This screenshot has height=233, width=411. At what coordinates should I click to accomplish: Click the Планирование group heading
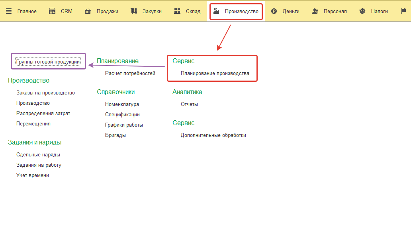(x=118, y=61)
